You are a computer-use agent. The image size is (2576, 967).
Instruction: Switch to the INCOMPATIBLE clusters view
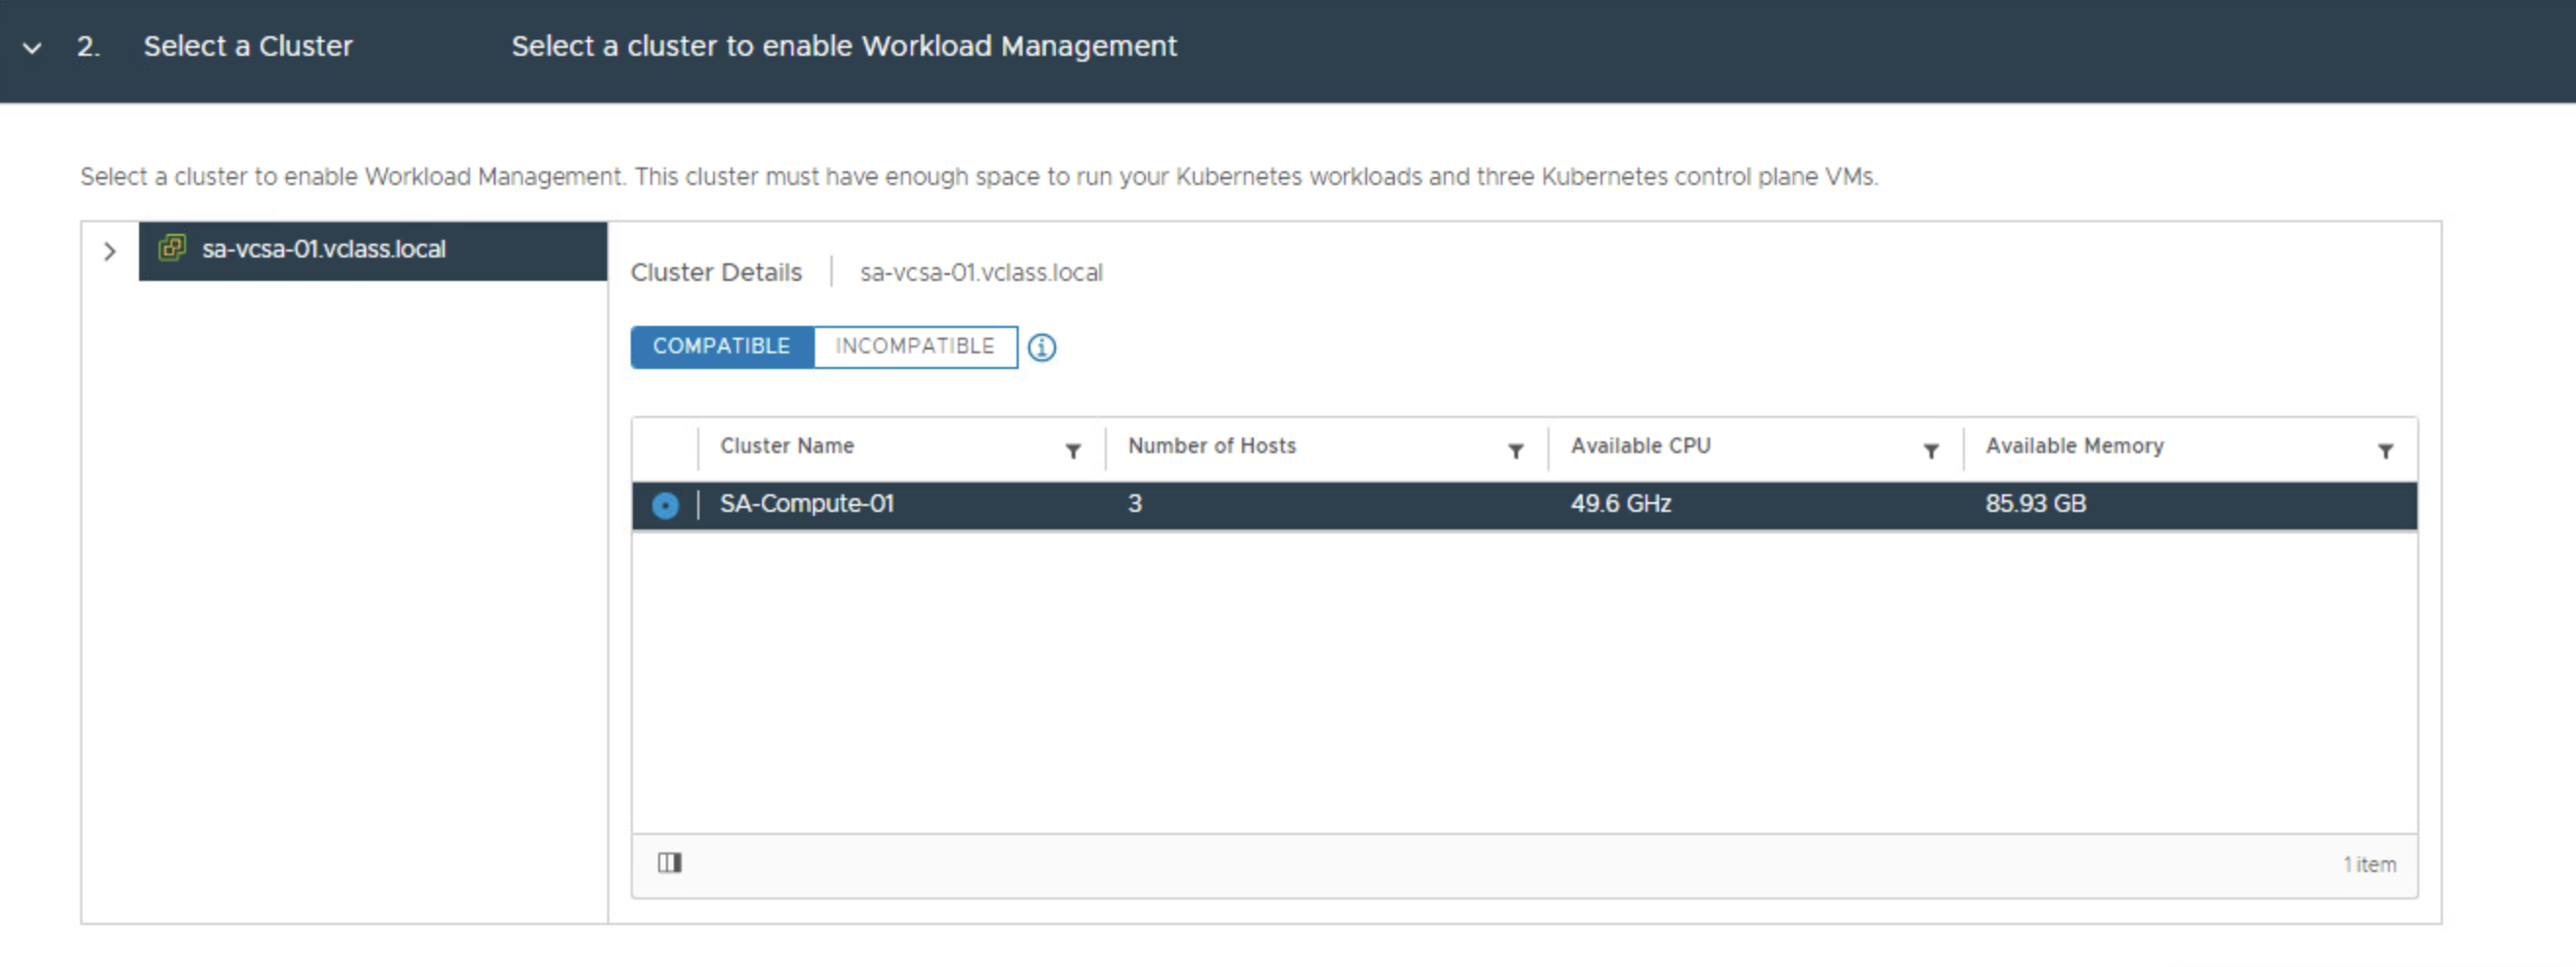[914, 346]
